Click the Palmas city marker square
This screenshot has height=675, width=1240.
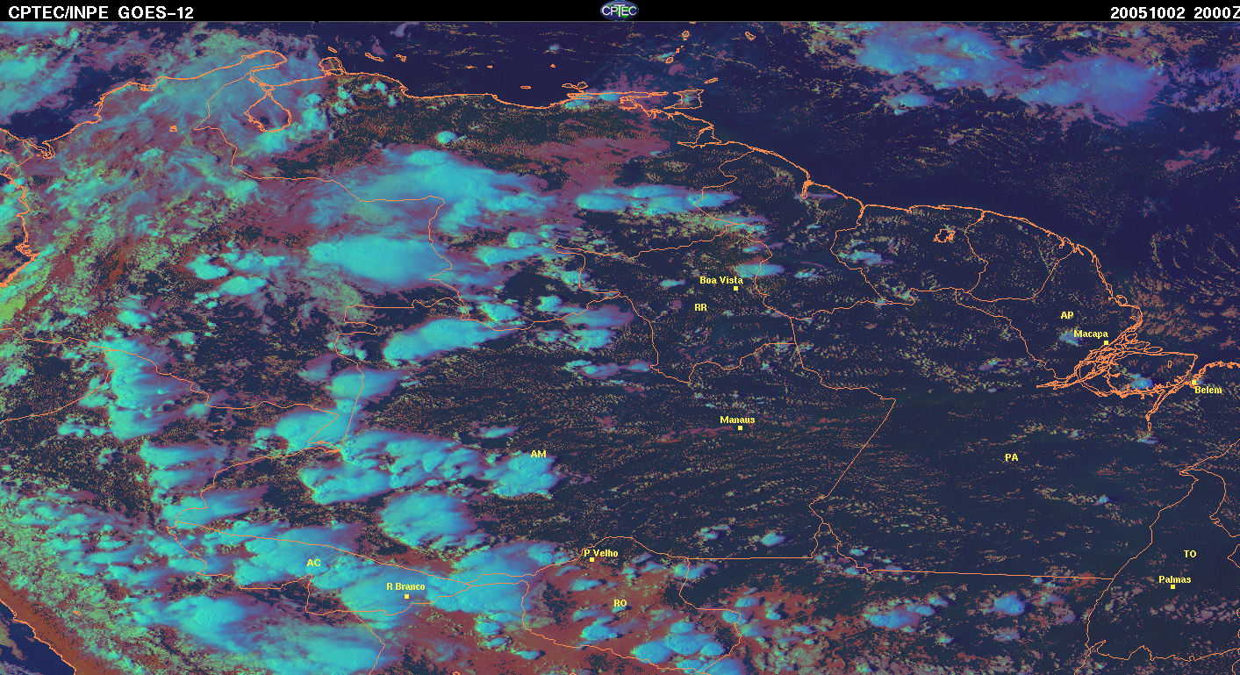click(1172, 586)
